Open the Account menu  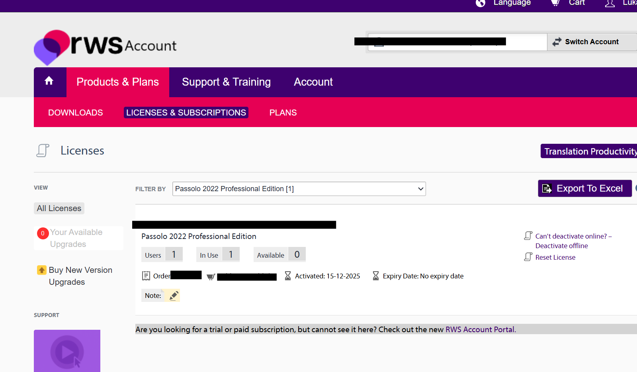(x=313, y=82)
